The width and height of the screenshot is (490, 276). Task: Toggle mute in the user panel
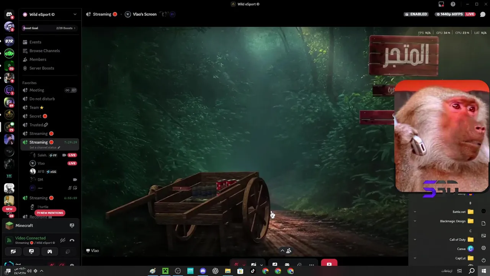(52, 265)
